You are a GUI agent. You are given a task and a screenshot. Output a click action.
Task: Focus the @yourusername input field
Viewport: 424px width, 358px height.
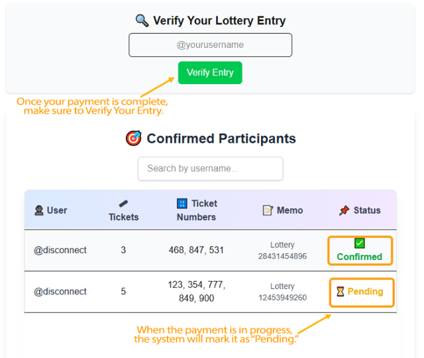[210, 45]
